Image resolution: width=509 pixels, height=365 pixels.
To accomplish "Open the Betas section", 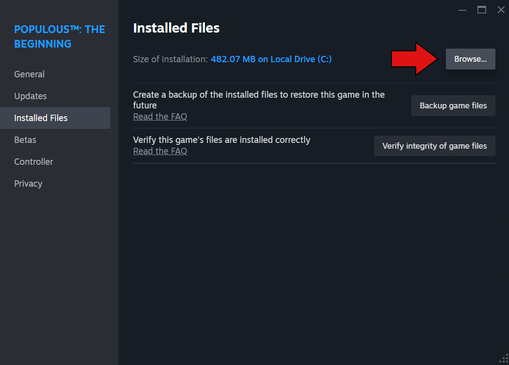I will tap(25, 139).
